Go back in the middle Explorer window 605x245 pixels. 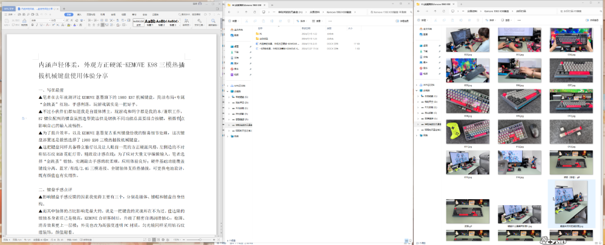[x=229, y=12]
